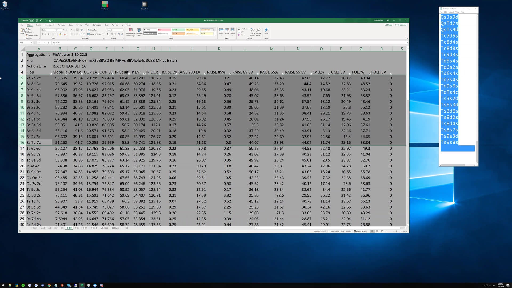Image resolution: width=512 pixels, height=288 pixels.
Task: Toggle Italic formatting
Action: click(x=46, y=34)
